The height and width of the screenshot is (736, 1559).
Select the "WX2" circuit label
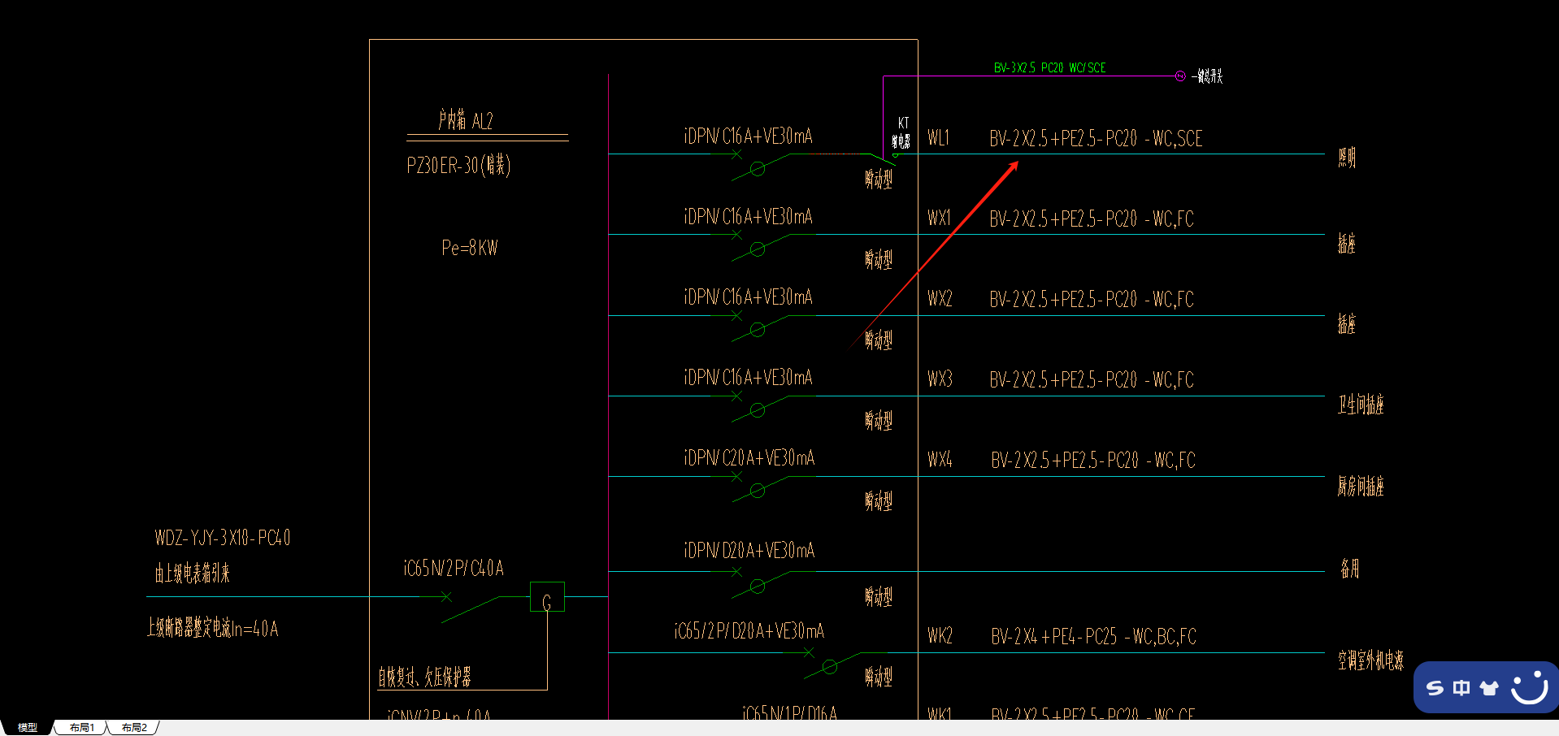[940, 299]
